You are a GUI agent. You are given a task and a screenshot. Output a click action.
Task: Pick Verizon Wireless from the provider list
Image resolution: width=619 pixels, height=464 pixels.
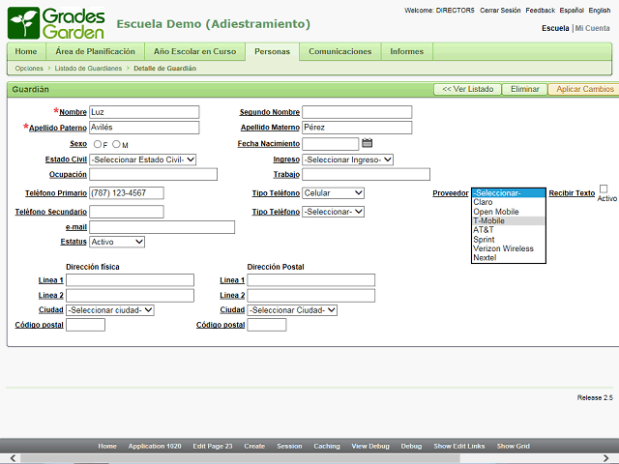point(503,248)
